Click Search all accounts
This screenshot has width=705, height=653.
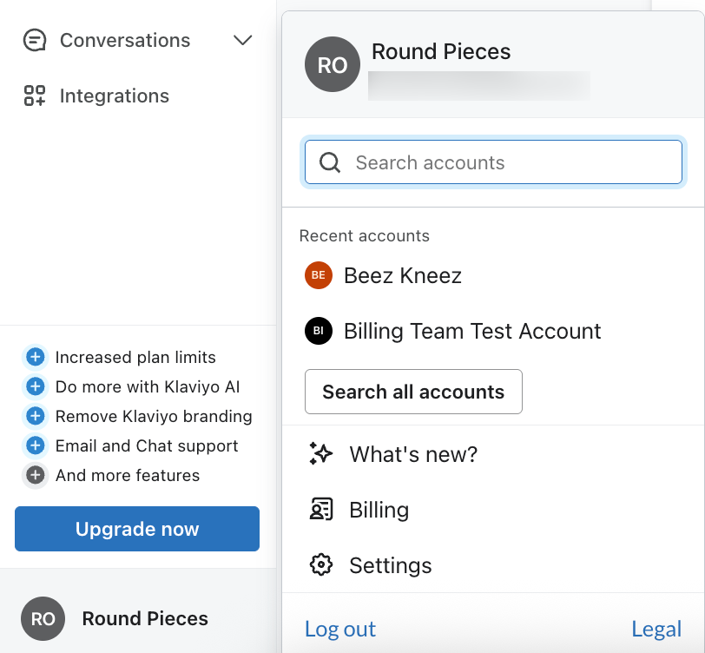413,392
